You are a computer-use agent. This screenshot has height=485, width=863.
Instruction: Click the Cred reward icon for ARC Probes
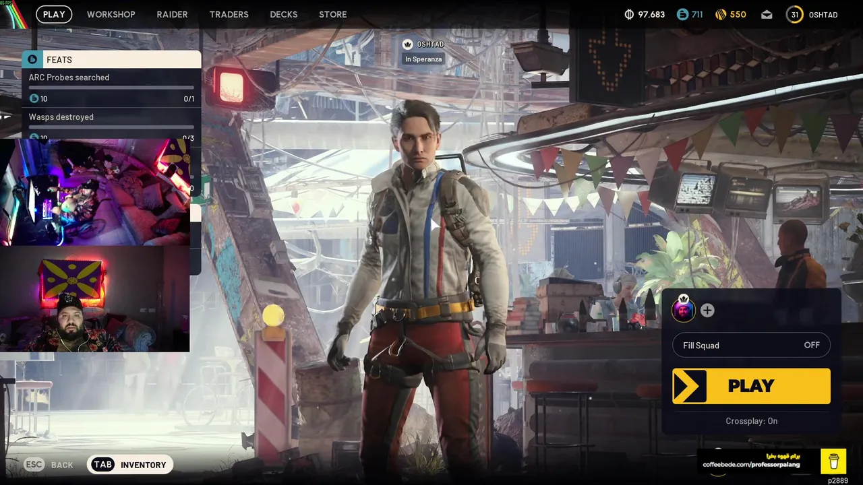tap(34, 98)
